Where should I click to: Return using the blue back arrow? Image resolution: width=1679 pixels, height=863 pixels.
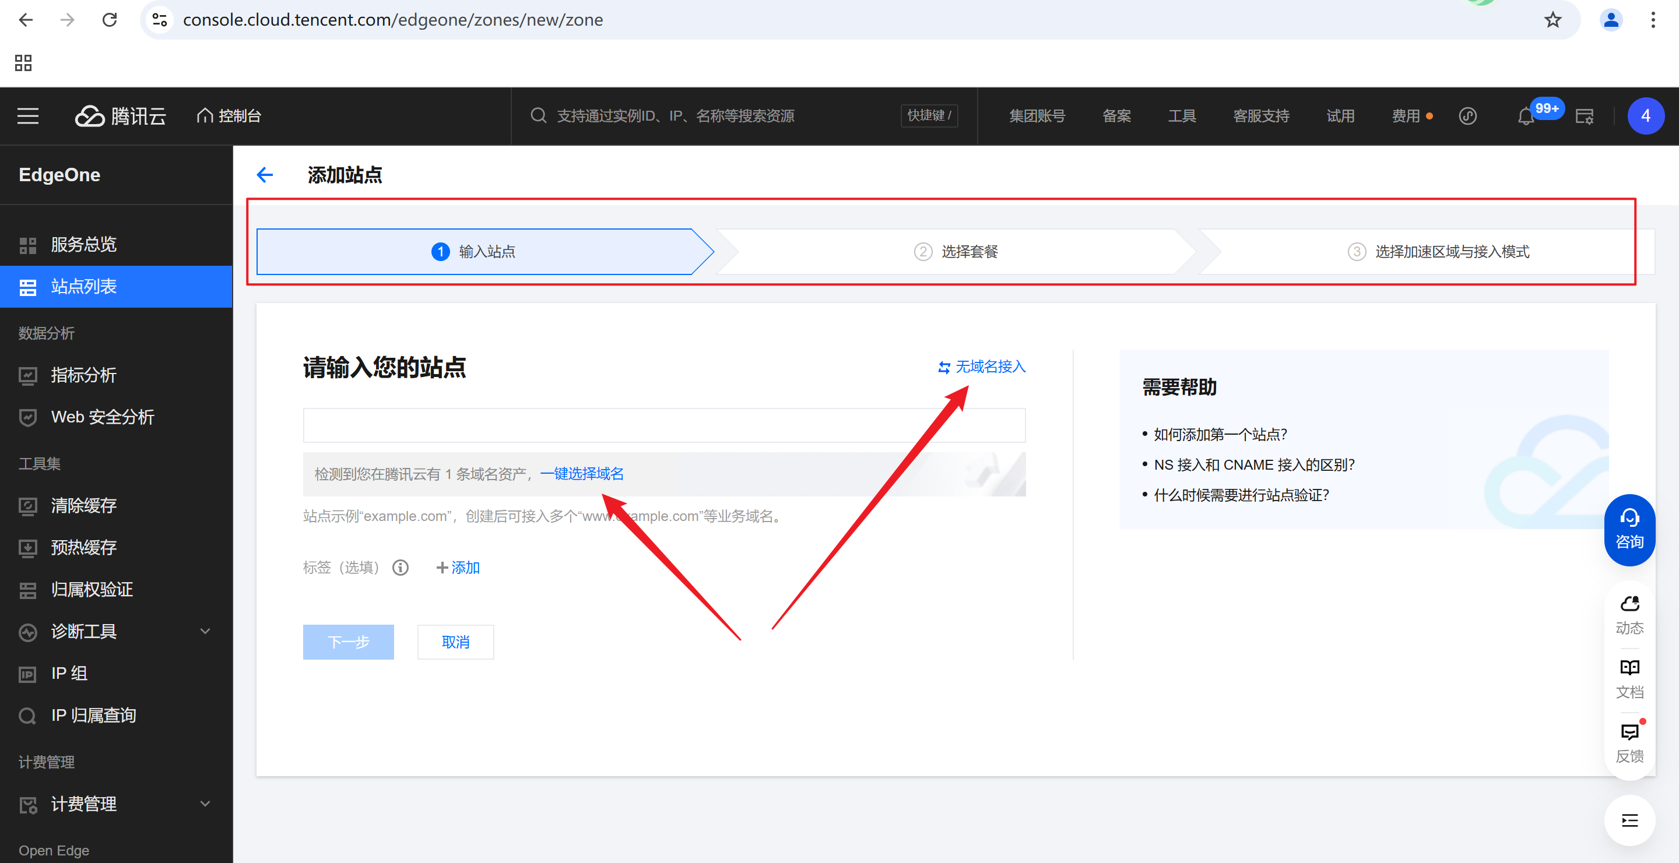tap(265, 175)
